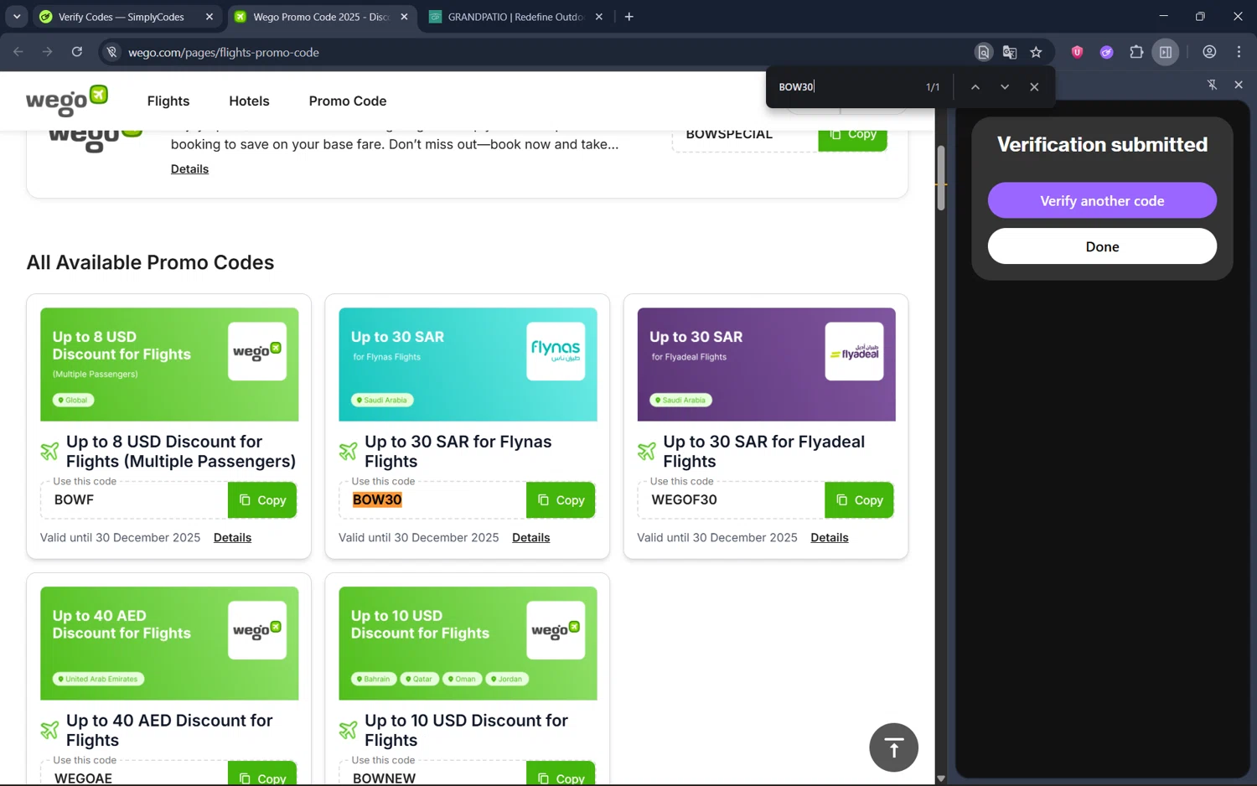Close the Wego Promo Code tab
1257x786 pixels.
click(x=405, y=17)
